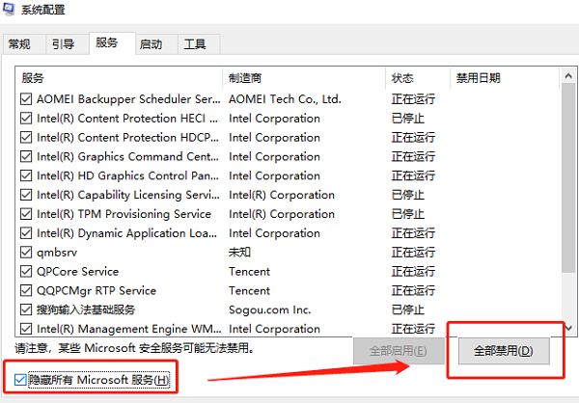579x403 pixels.
Task: Switch to the 常规 tab
Action: [x=24, y=44]
